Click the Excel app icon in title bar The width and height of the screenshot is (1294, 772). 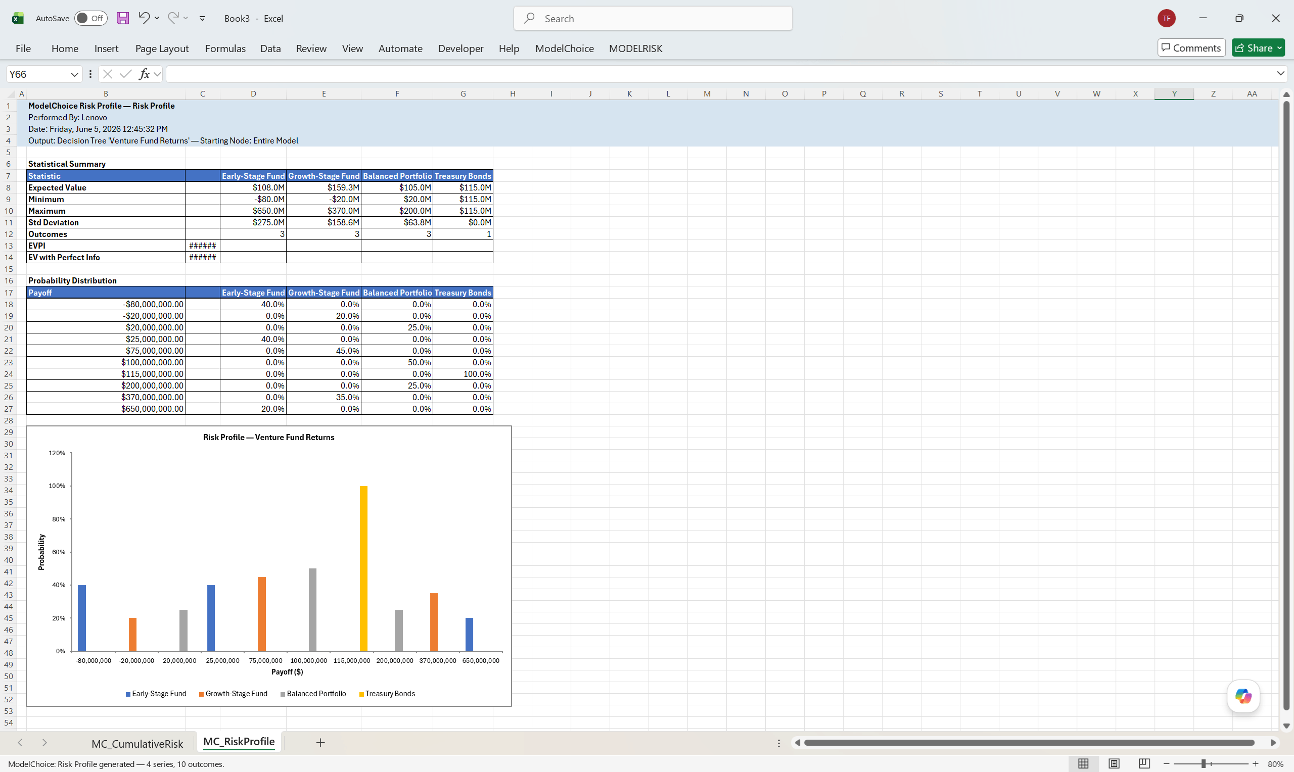(x=18, y=18)
